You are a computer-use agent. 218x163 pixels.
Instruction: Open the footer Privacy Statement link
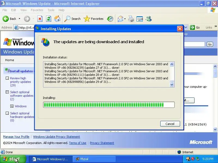[x=102, y=143]
